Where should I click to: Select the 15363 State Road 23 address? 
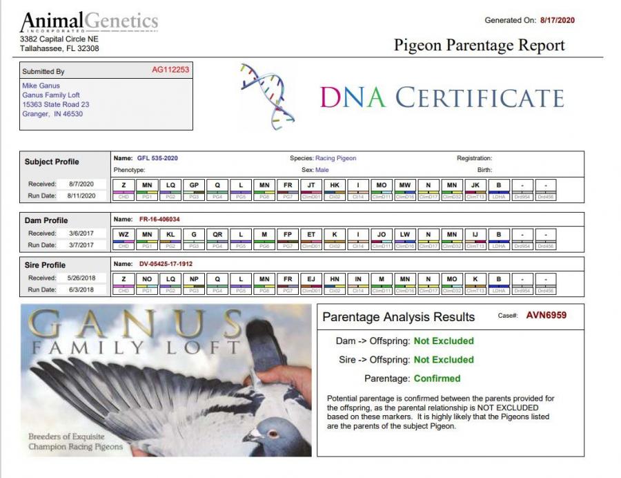tap(55, 104)
